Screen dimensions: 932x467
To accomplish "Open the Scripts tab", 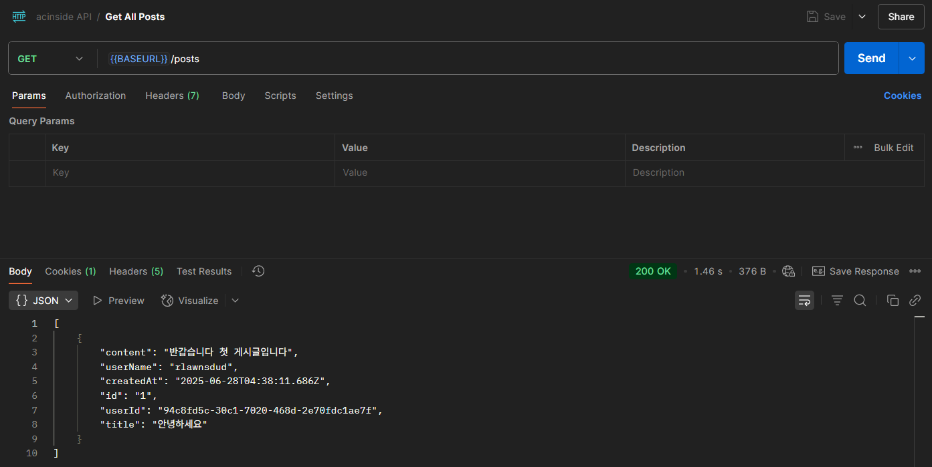I will tap(280, 96).
